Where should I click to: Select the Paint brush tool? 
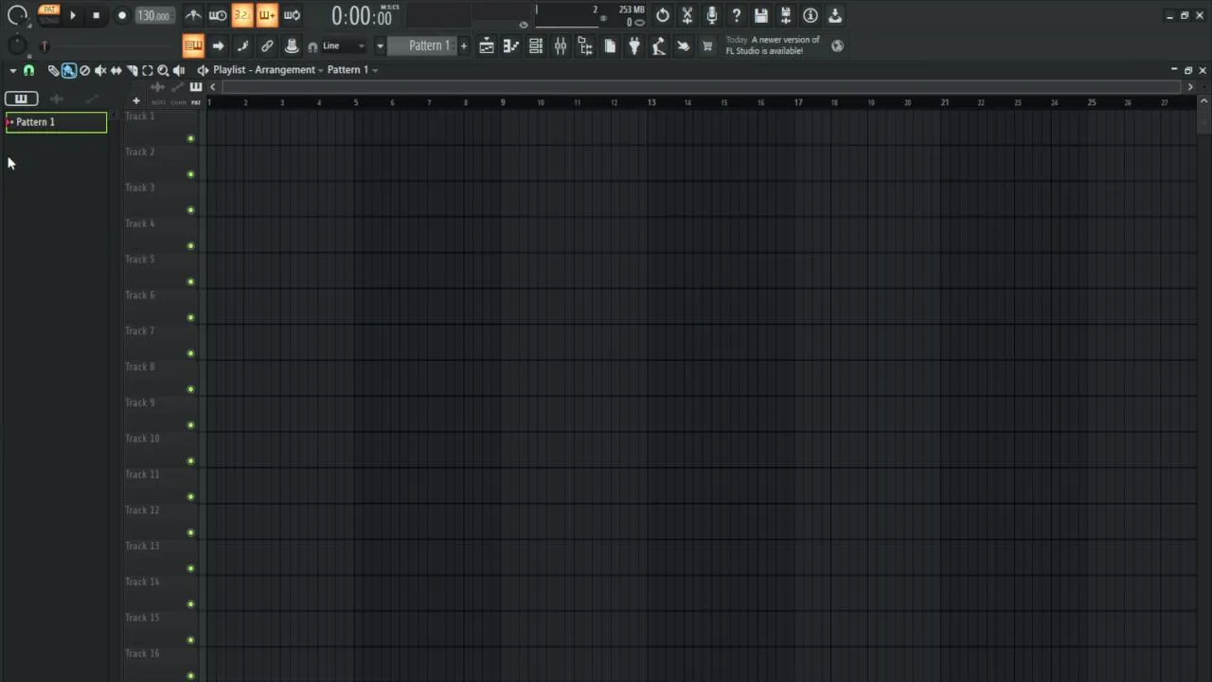click(x=69, y=70)
